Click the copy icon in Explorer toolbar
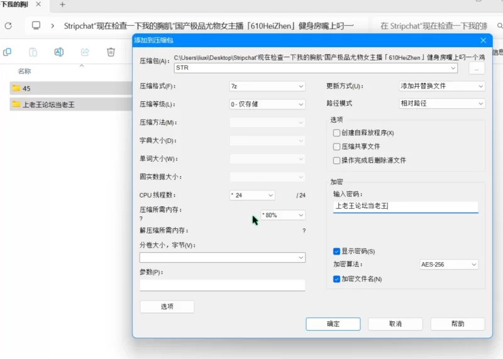The width and height of the screenshot is (503, 359). click(x=8, y=52)
